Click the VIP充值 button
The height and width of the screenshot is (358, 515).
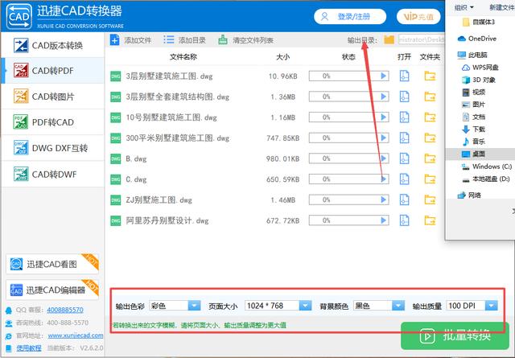(x=418, y=16)
